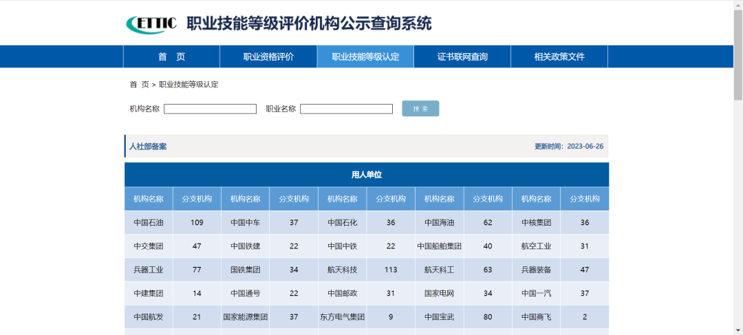
Task: Open 相关政策文件 menu item
Action: [x=559, y=57]
